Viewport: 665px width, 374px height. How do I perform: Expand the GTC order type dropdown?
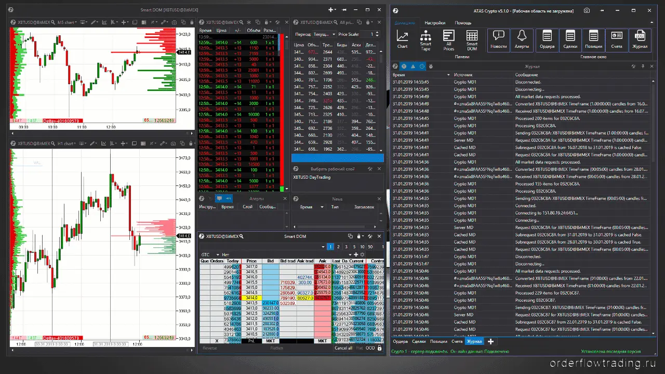click(x=209, y=255)
